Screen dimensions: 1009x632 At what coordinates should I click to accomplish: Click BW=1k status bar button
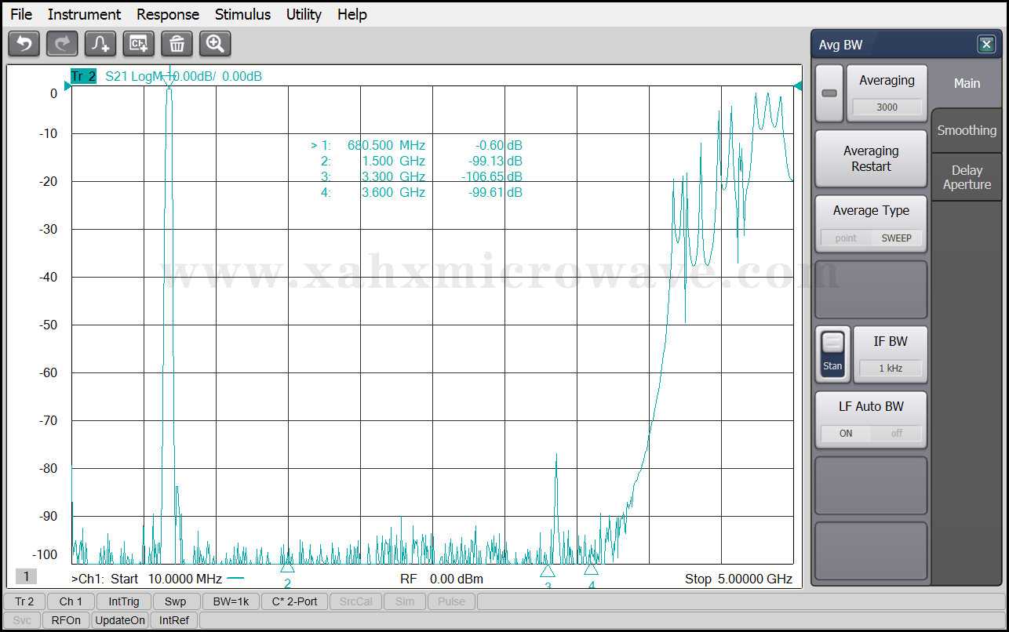click(x=231, y=601)
